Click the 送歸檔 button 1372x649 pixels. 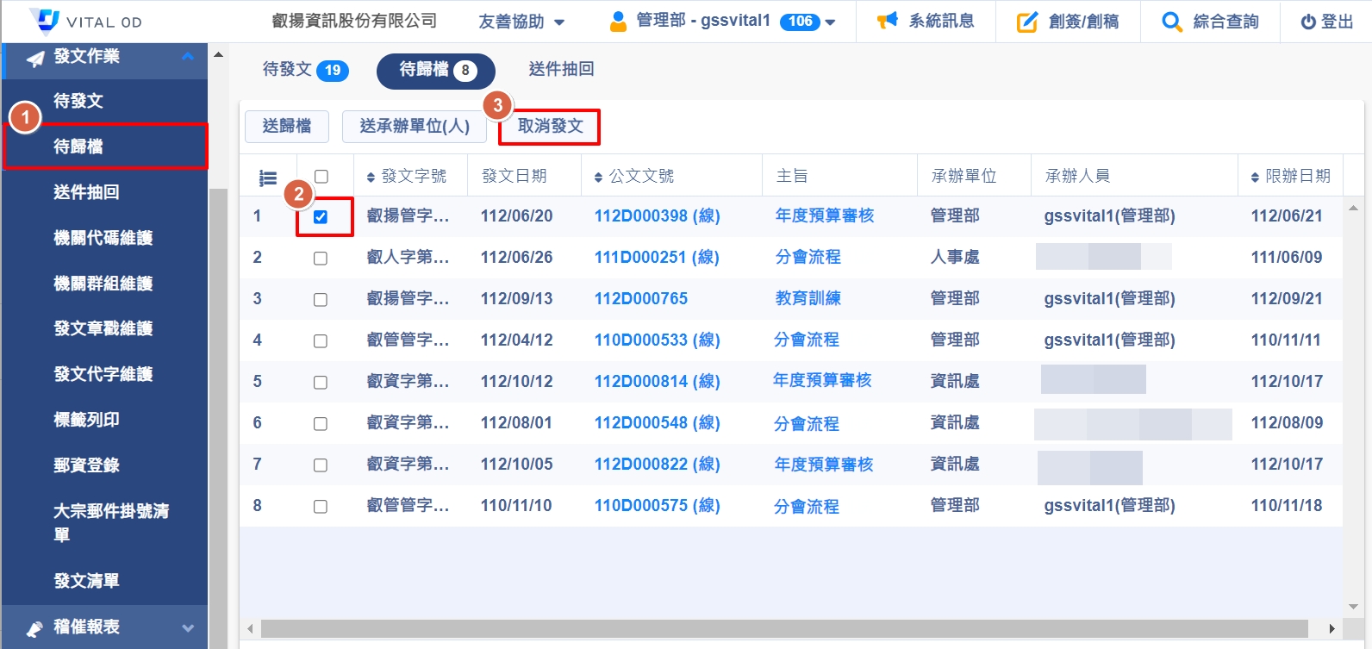(x=286, y=126)
